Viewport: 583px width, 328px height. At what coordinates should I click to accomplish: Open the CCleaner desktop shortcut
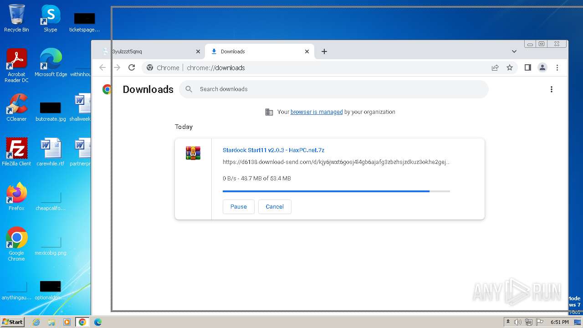tap(16, 108)
